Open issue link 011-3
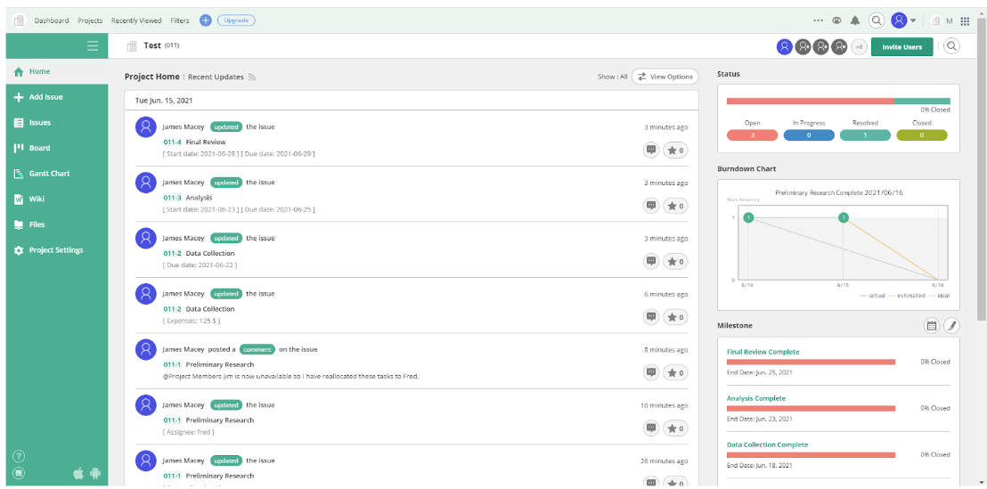This screenshot has width=987, height=489. [x=173, y=198]
